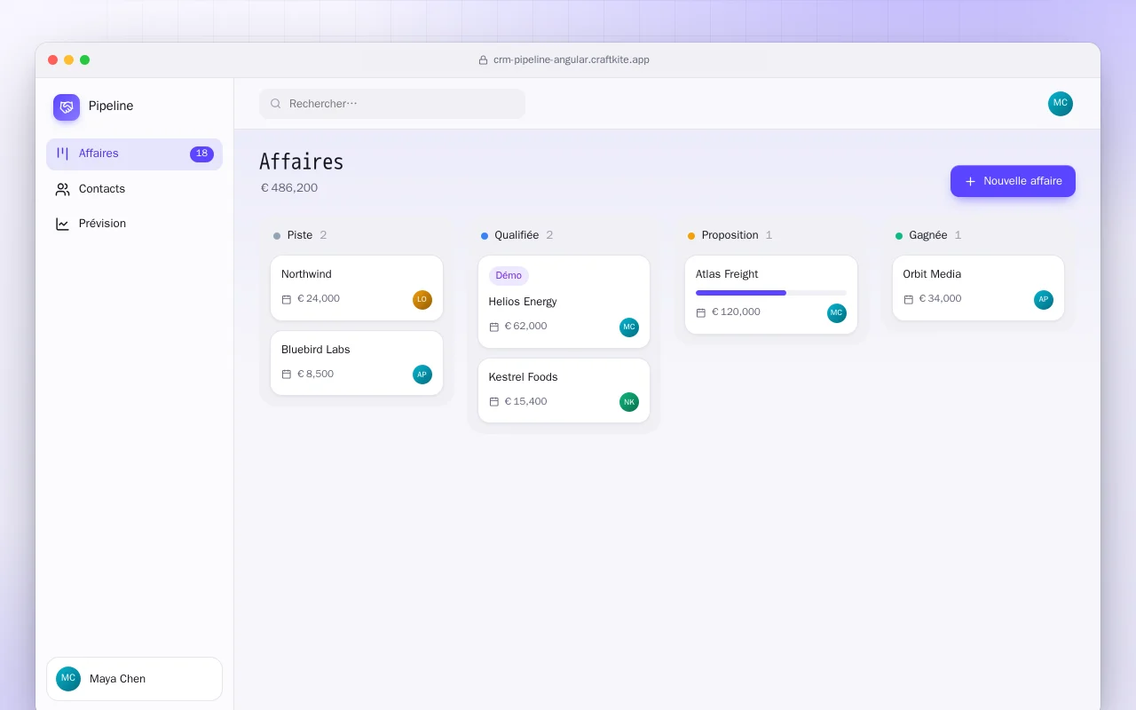1136x710 pixels.
Task: Click the Démo tag on Helios Energy
Action: tap(509, 276)
